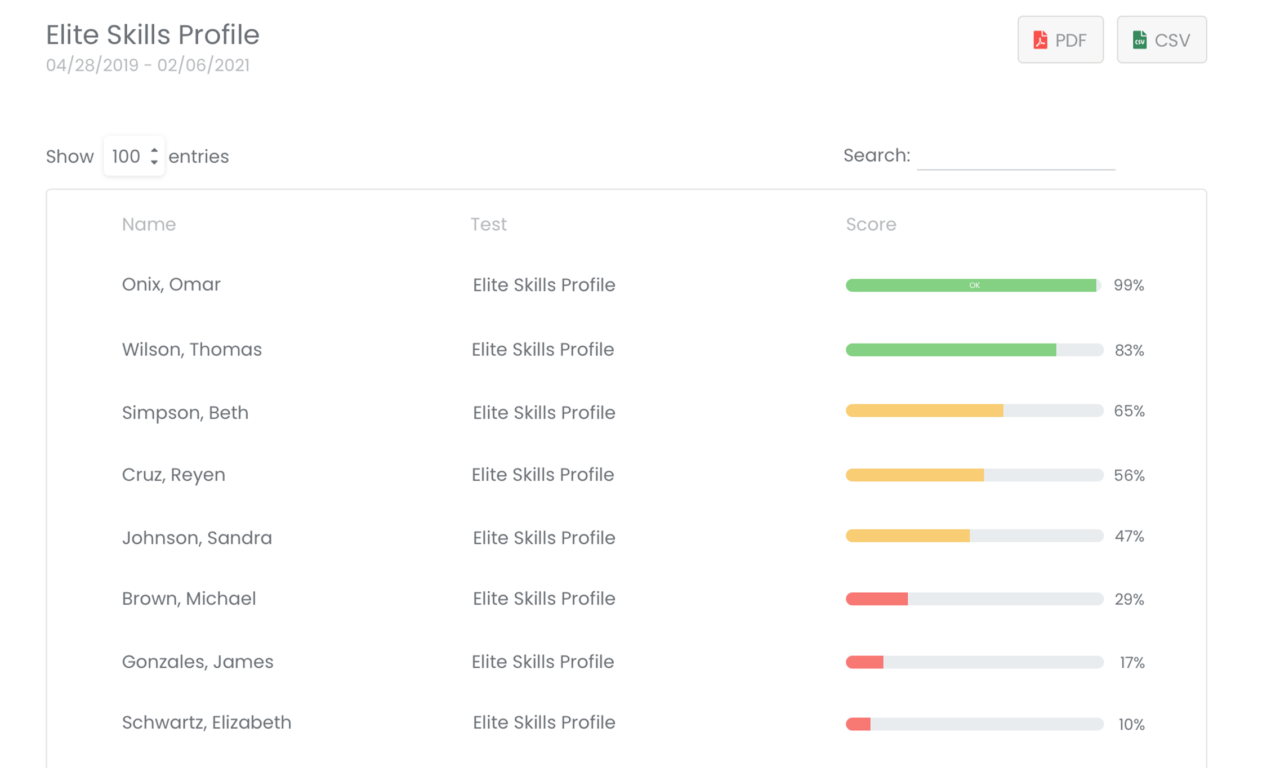Sort table by Name column header
Viewport: 1280px width, 768px height.
pyautogui.click(x=149, y=224)
